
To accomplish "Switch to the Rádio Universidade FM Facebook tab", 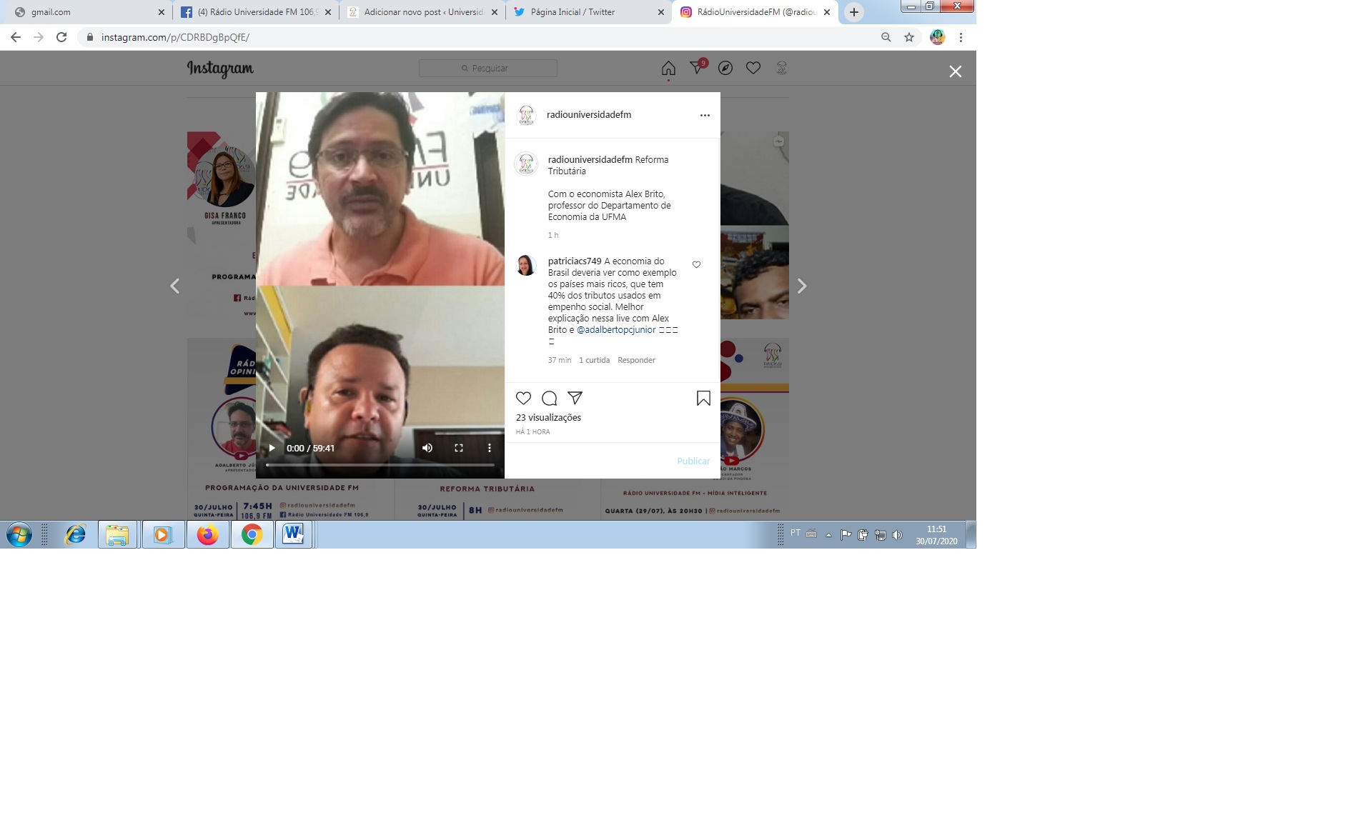I will (x=256, y=12).
